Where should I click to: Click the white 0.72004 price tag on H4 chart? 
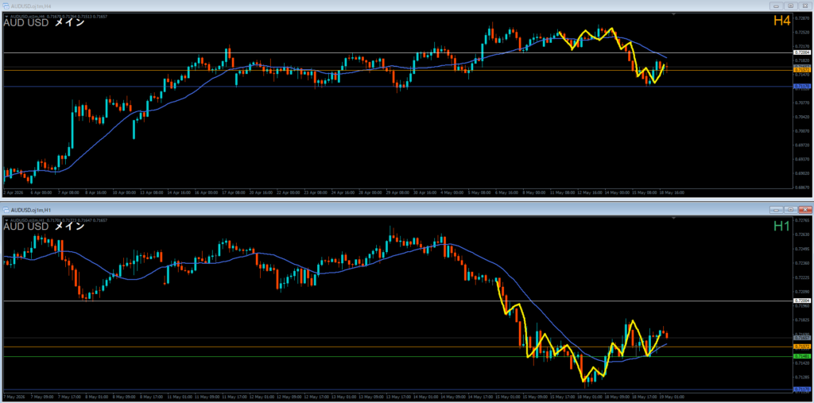(x=802, y=52)
